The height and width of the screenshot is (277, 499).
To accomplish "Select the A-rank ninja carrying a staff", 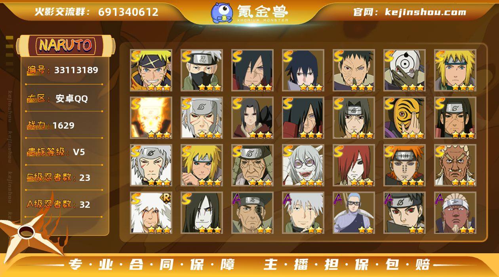I will pyautogui.click(x=354, y=213).
